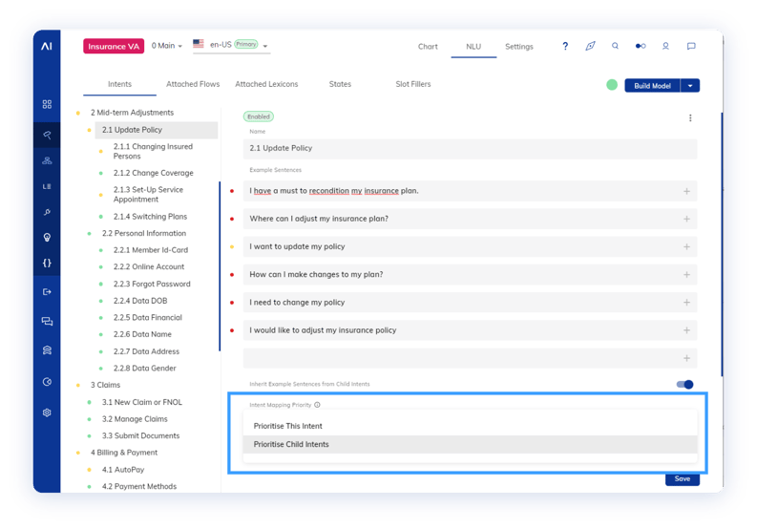The width and height of the screenshot is (757, 529).
Task: Open the lexicon LE icon in sidebar
Action: [47, 186]
